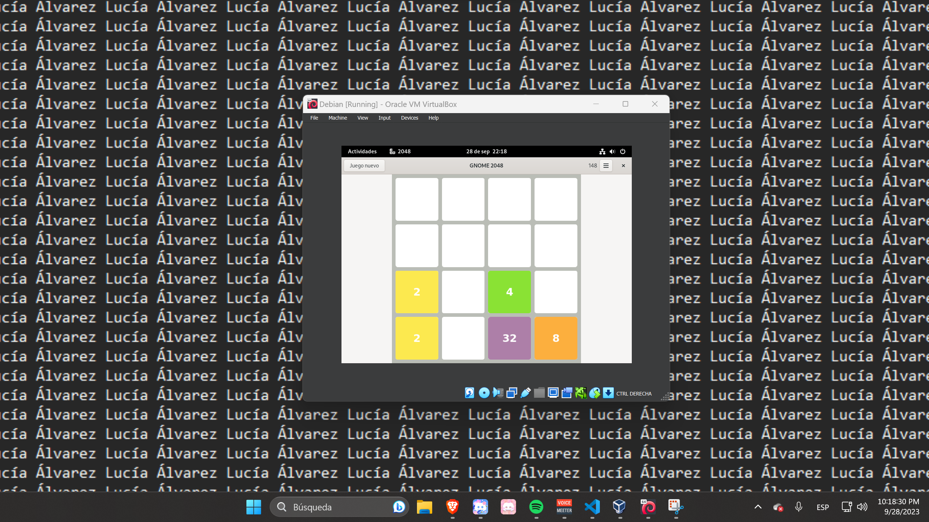
Task: Click the optical disc status icon
Action: coord(484,393)
